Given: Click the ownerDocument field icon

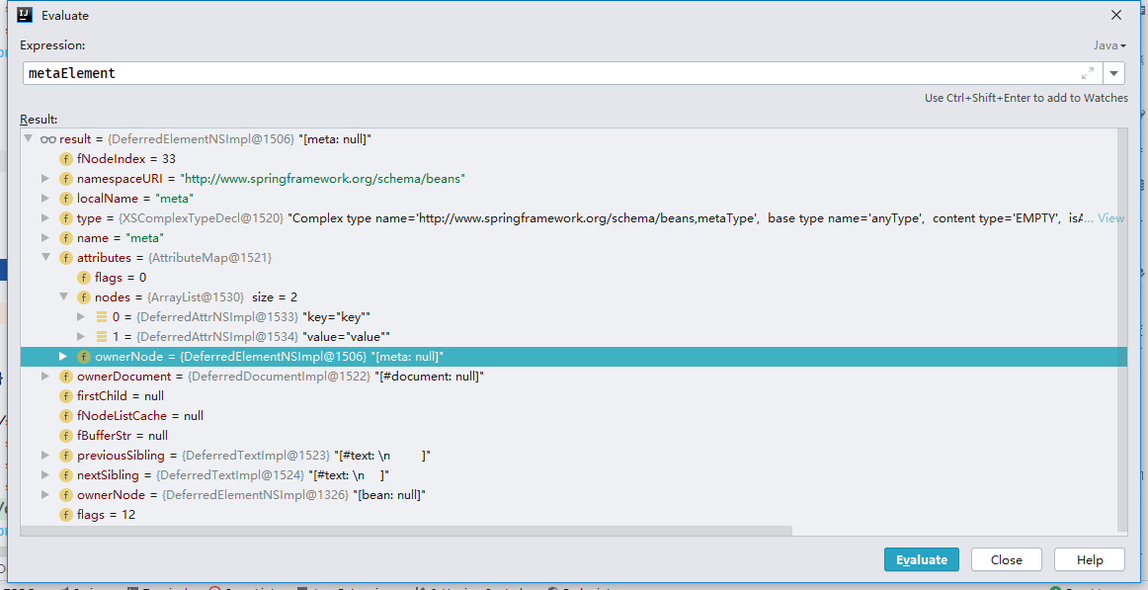Looking at the screenshot, I should point(65,377).
